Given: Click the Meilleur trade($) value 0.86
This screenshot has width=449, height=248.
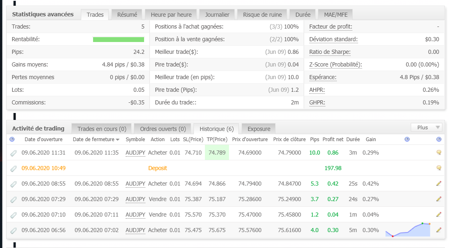Looking at the screenshot, I should (293, 52).
